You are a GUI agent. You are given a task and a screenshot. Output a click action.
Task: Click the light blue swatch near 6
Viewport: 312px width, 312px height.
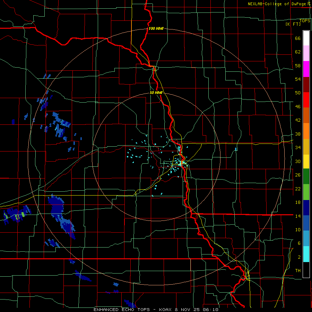[x=306, y=239]
